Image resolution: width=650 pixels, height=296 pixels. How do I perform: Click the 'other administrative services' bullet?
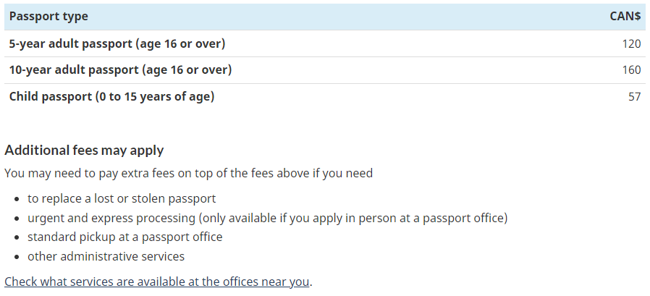106,256
